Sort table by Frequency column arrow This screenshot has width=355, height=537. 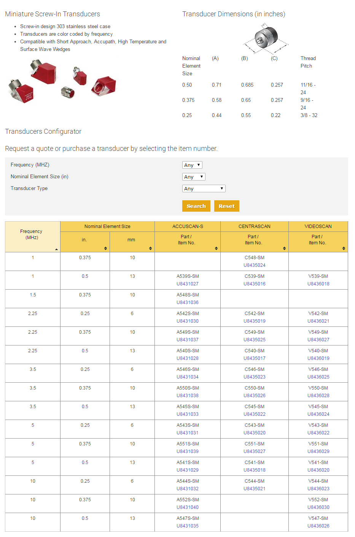pos(56,249)
